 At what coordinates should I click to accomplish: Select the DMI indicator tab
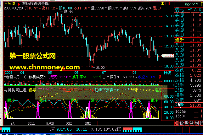[x=88, y=123]
